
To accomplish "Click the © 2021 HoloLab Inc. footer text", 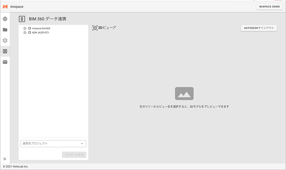I will (x=15, y=166).
